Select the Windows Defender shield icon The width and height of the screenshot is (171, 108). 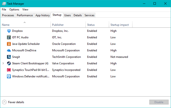click(x=9, y=76)
